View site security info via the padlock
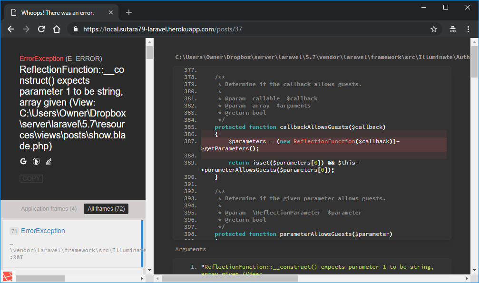The height and width of the screenshot is (283, 479). click(x=75, y=29)
